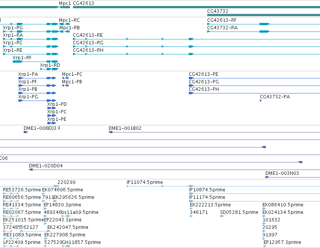Select protein Xrp1-PG
The height and width of the screenshot is (248, 320).
click(28, 97)
